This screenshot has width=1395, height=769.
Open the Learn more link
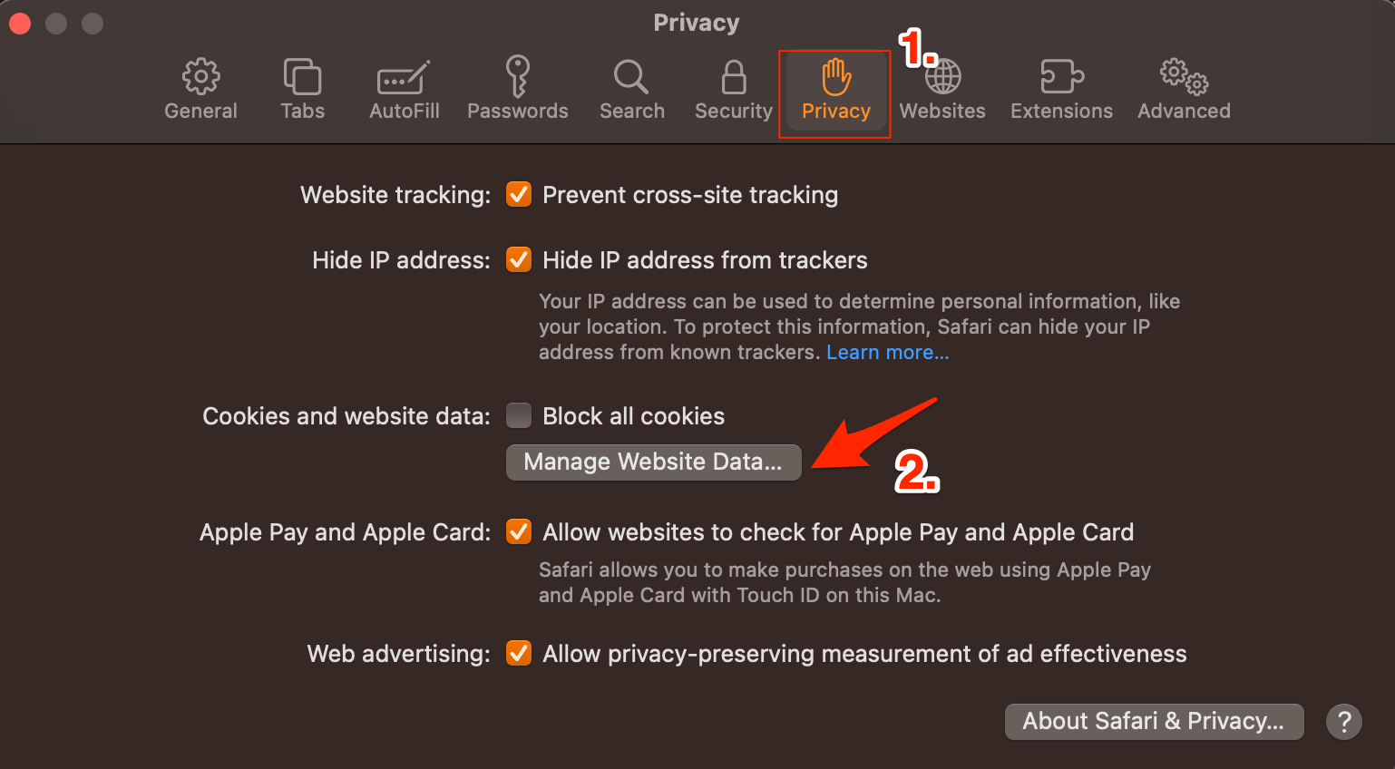[886, 352]
